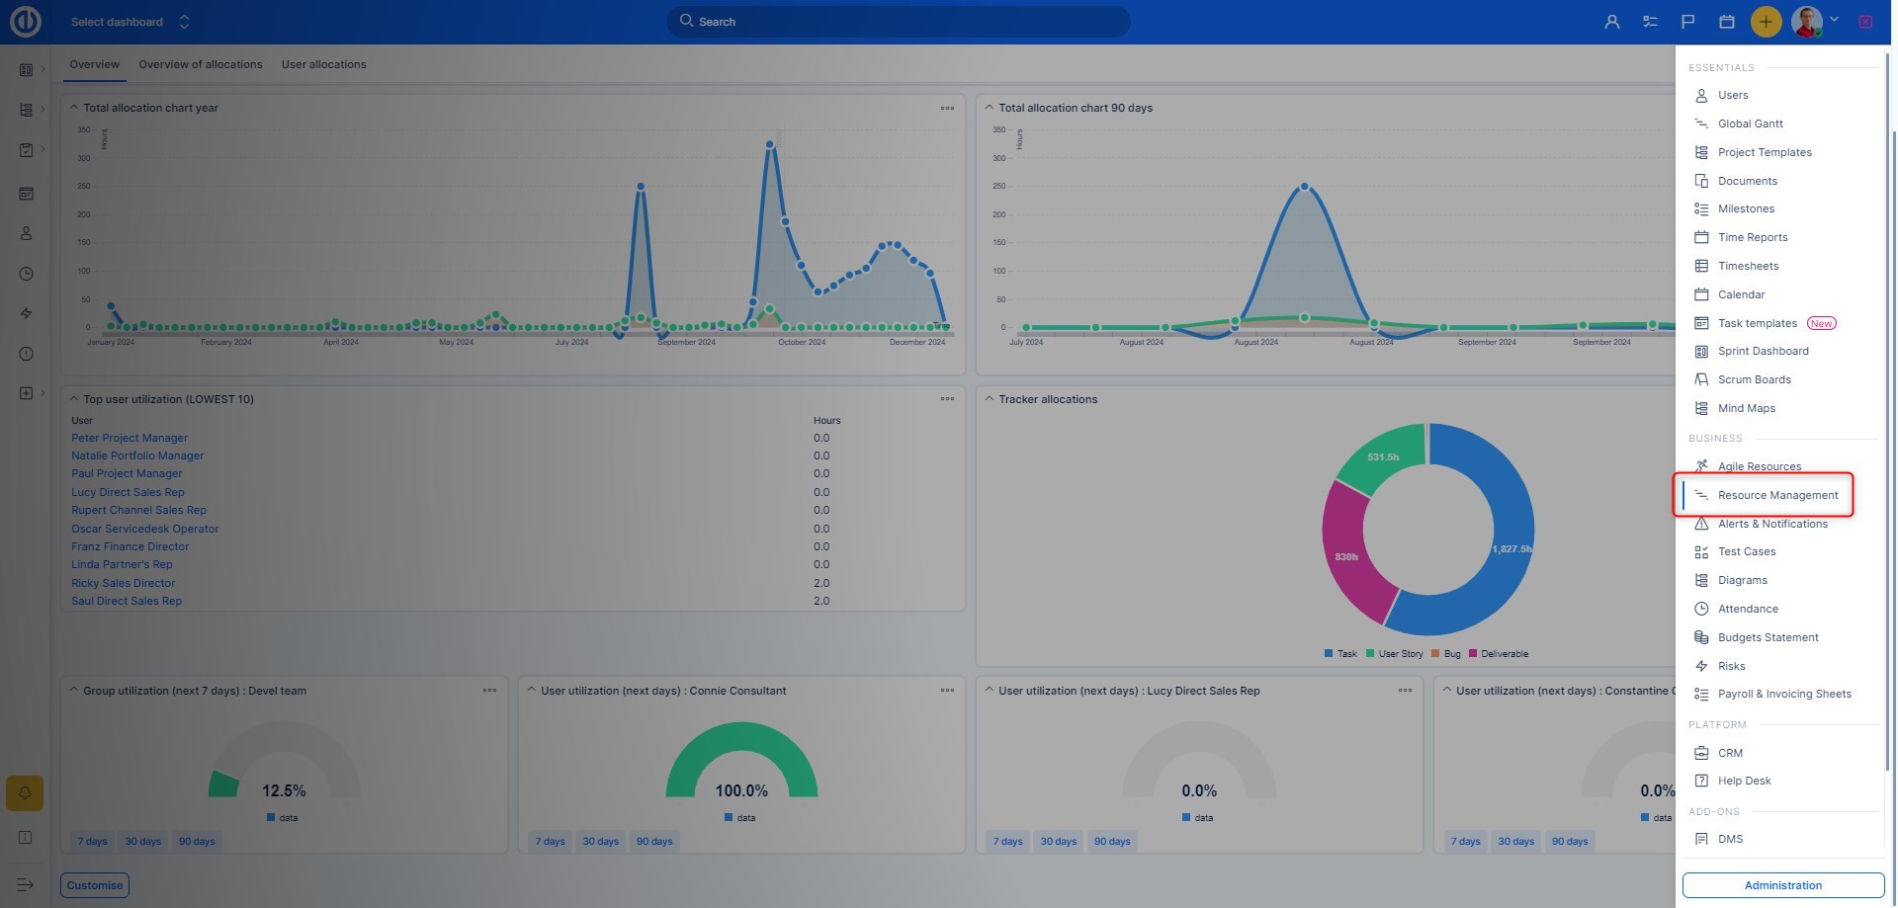
Task: Open Peter Project Manager user link
Action: click(x=129, y=438)
